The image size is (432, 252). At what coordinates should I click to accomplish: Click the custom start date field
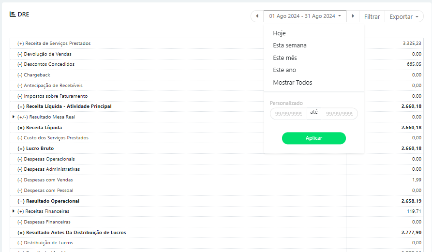coord(288,114)
